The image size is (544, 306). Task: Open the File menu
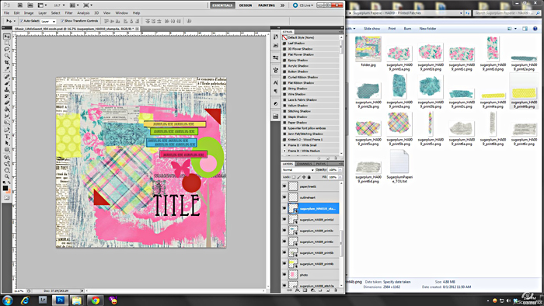[6, 13]
